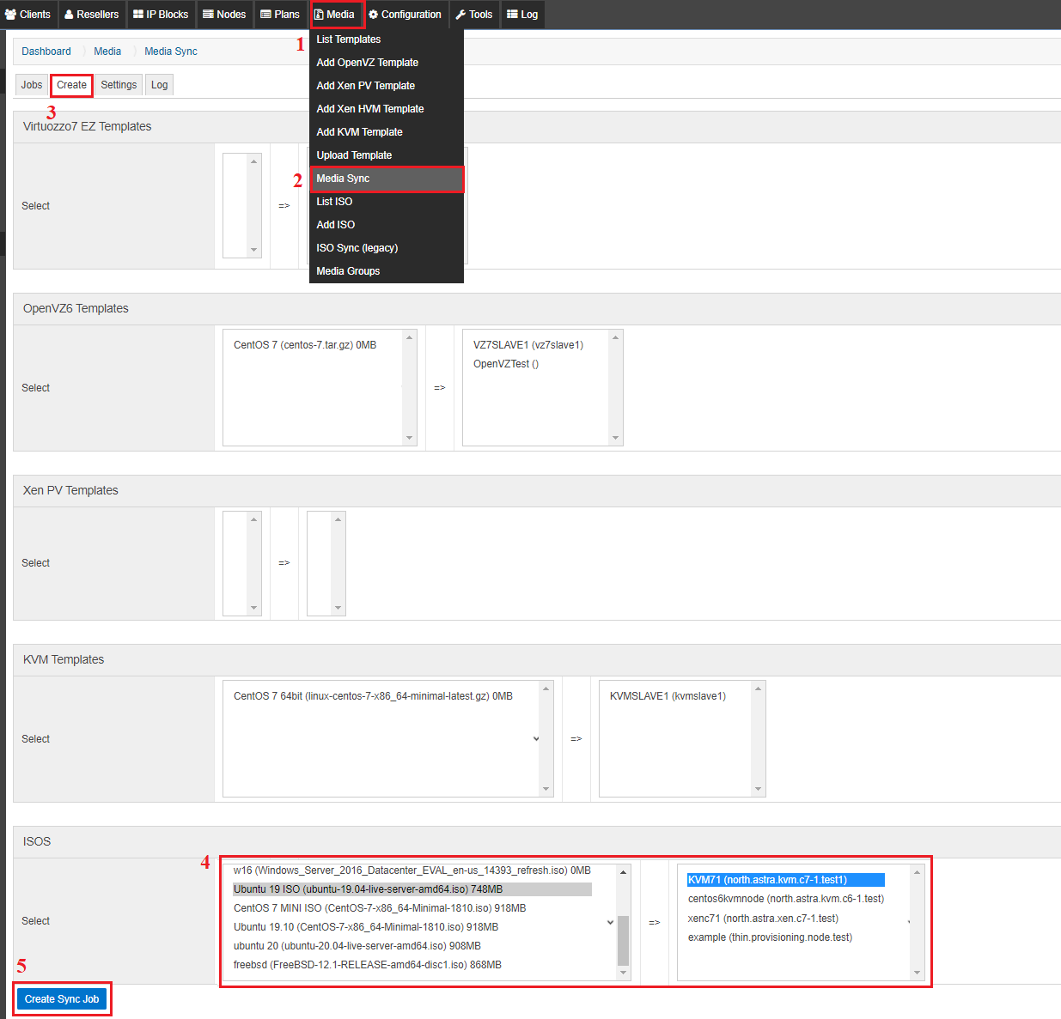Image resolution: width=1061 pixels, height=1019 pixels.
Task: Select KVMSLAVE1 (kvmslave1) node
Action: [x=668, y=696]
